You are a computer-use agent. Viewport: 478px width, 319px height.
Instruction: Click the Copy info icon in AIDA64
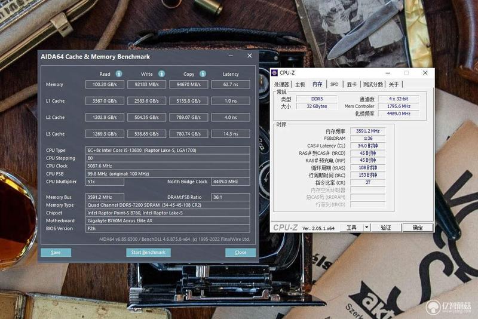click(x=203, y=73)
